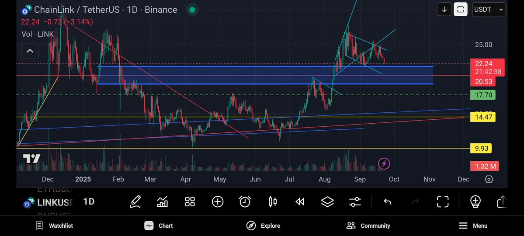Open the chart settings hexagon gear near the time axis

489,180
